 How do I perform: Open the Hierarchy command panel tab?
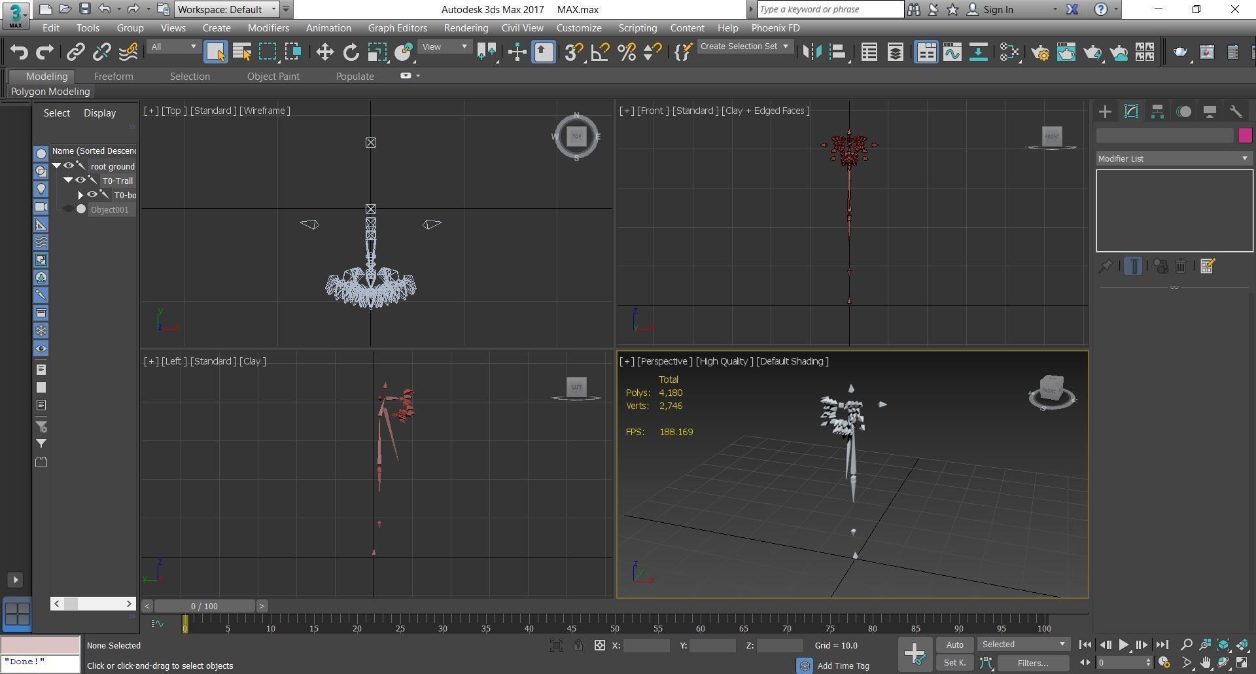1157,112
